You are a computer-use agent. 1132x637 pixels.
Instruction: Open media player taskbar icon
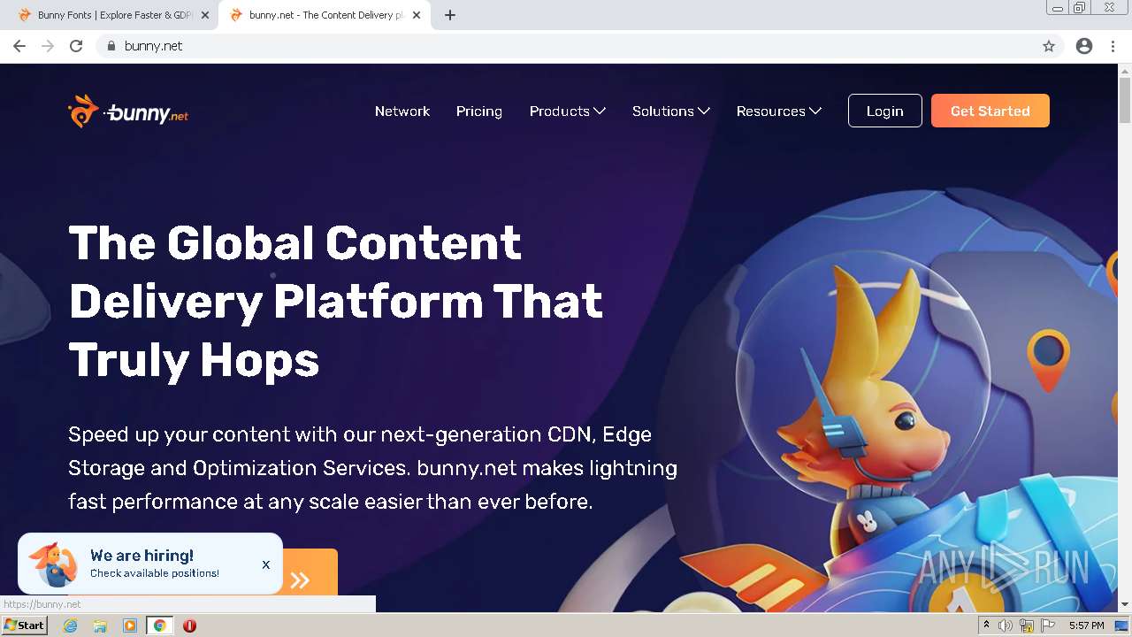click(x=130, y=625)
